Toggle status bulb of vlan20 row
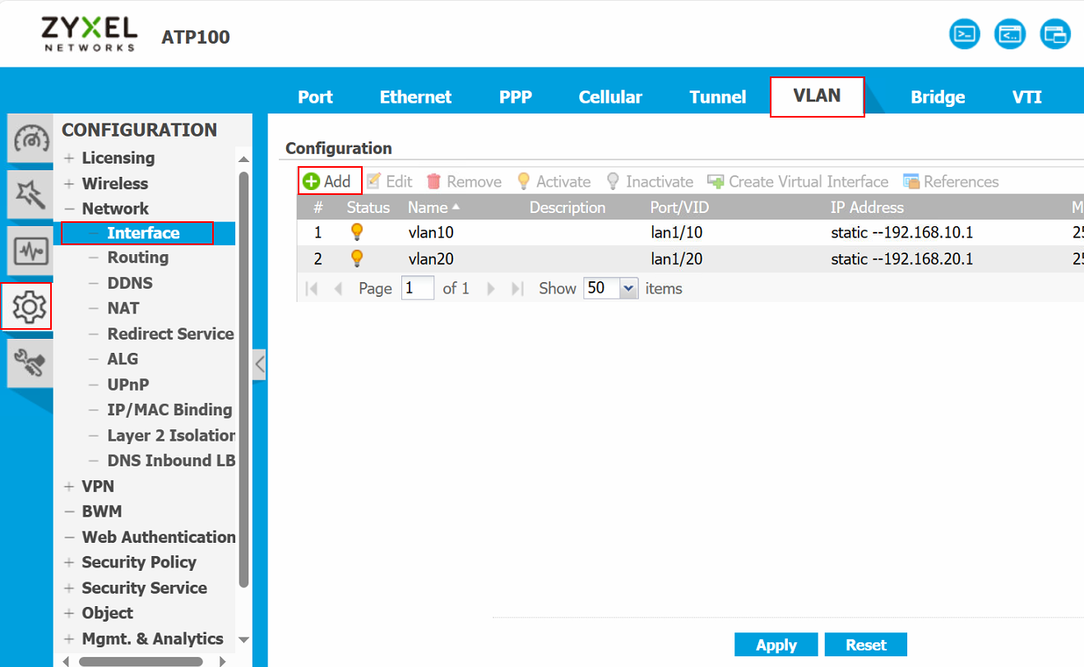The width and height of the screenshot is (1084, 667). [x=357, y=259]
